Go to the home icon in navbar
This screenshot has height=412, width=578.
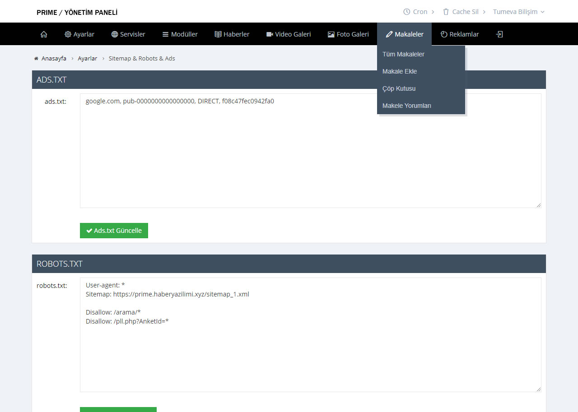pos(44,34)
